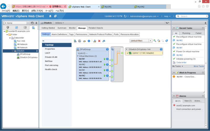
Task: Select DPortGroup in navigator tree
Action: tap(25, 54)
